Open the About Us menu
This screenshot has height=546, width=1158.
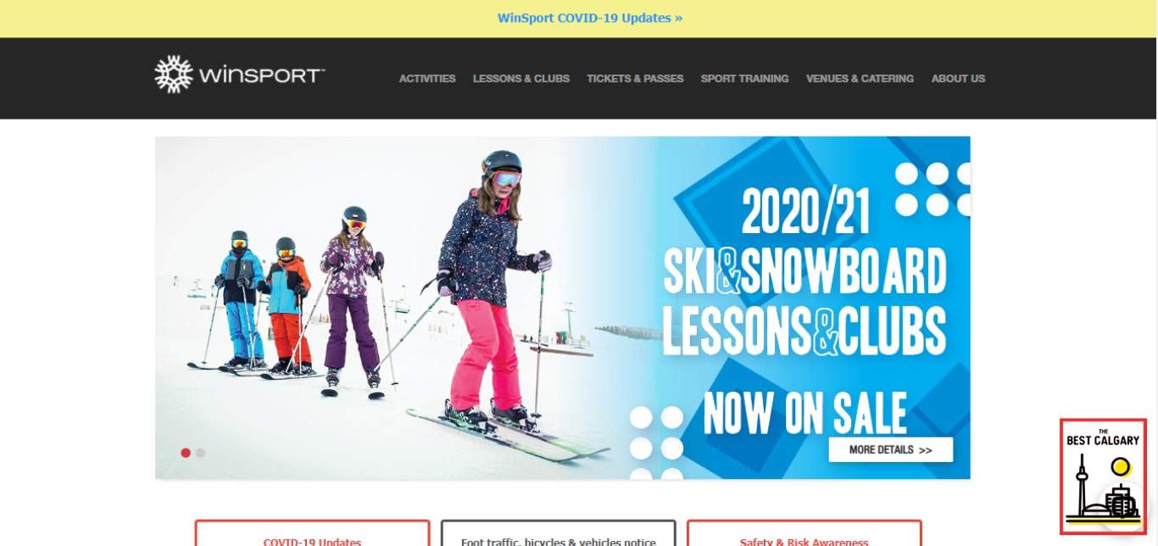pyautogui.click(x=958, y=78)
